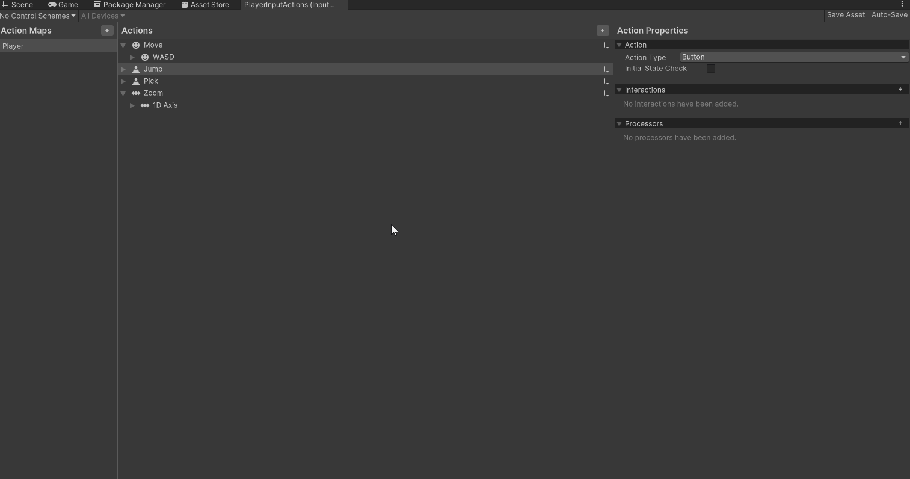Open the Action Type dropdown
The image size is (910, 479).
pos(793,57)
